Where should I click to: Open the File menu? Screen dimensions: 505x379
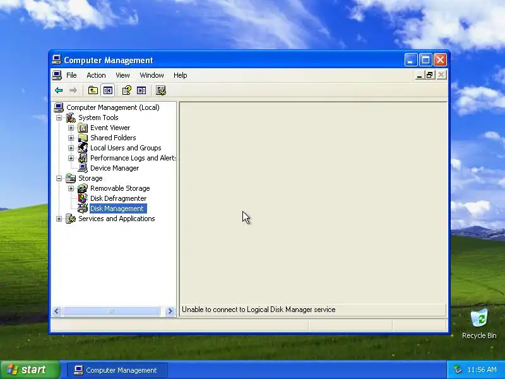(71, 75)
